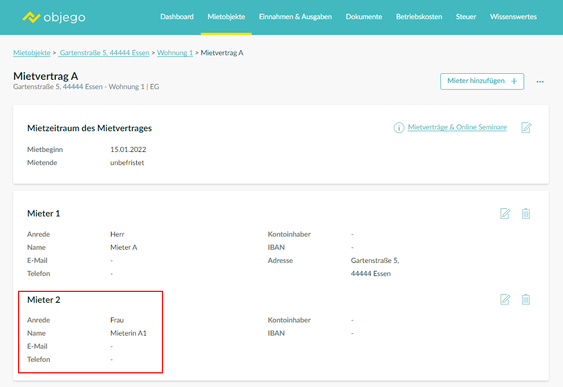Image resolution: width=563 pixels, height=387 pixels.
Task: Open the three-dots more options menu
Action: [540, 81]
